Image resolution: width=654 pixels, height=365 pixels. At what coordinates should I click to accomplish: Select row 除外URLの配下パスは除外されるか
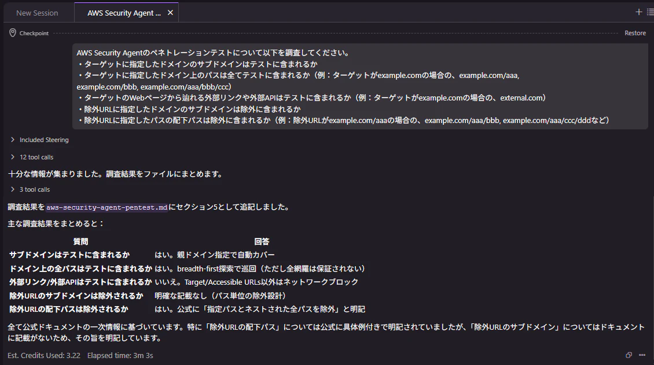pyautogui.click(x=187, y=309)
